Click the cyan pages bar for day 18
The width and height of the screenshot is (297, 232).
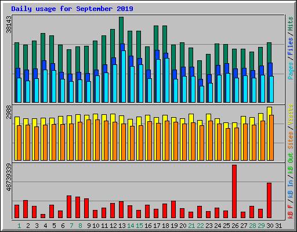click(x=167, y=81)
